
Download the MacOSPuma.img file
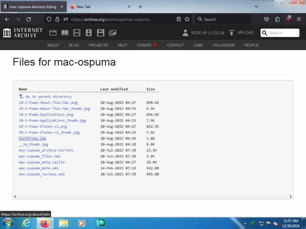point(32,138)
